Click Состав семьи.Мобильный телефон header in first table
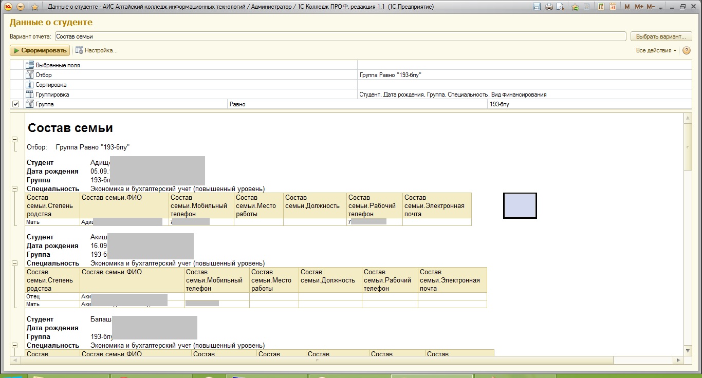The width and height of the screenshot is (702, 378). pos(201,205)
